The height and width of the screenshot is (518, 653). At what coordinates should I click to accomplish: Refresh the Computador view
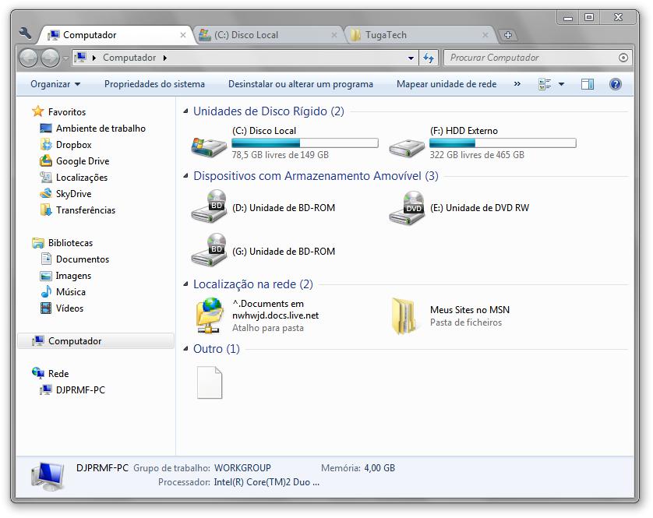[428, 58]
